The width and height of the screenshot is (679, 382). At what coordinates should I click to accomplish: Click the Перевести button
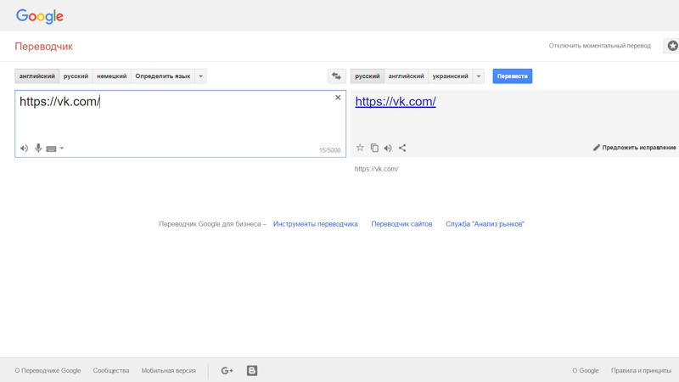click(x=513, y=76)
